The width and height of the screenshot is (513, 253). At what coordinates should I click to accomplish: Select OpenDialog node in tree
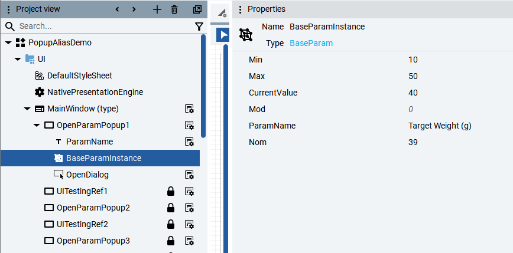[x=87, y=175]
